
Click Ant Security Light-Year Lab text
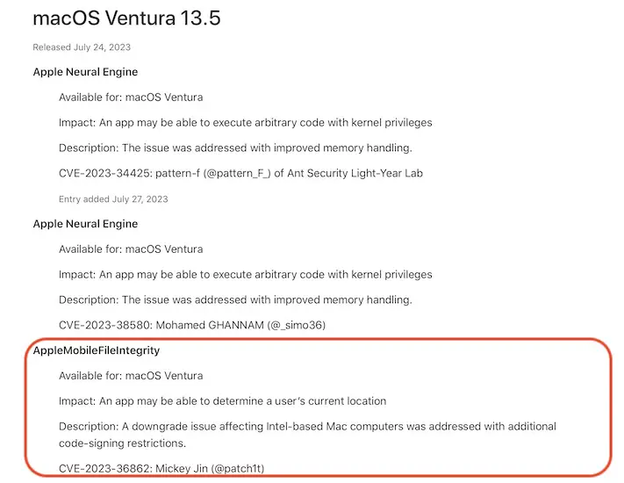click(x=361, y=173)
